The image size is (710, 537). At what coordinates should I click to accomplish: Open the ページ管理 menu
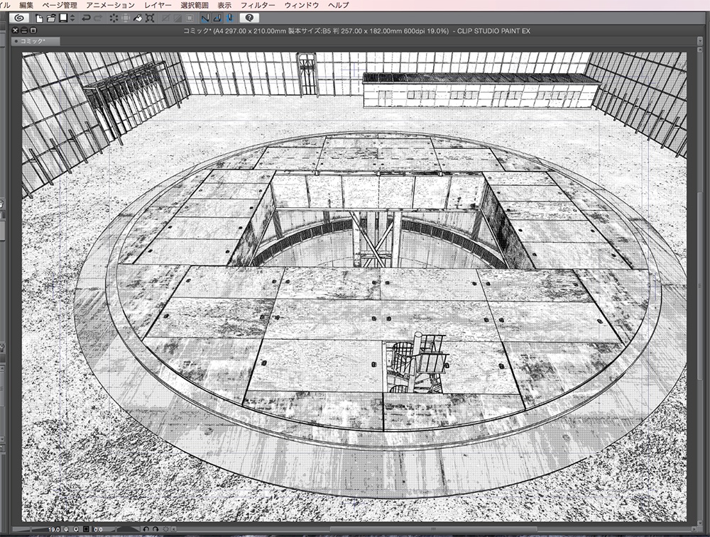60,6
